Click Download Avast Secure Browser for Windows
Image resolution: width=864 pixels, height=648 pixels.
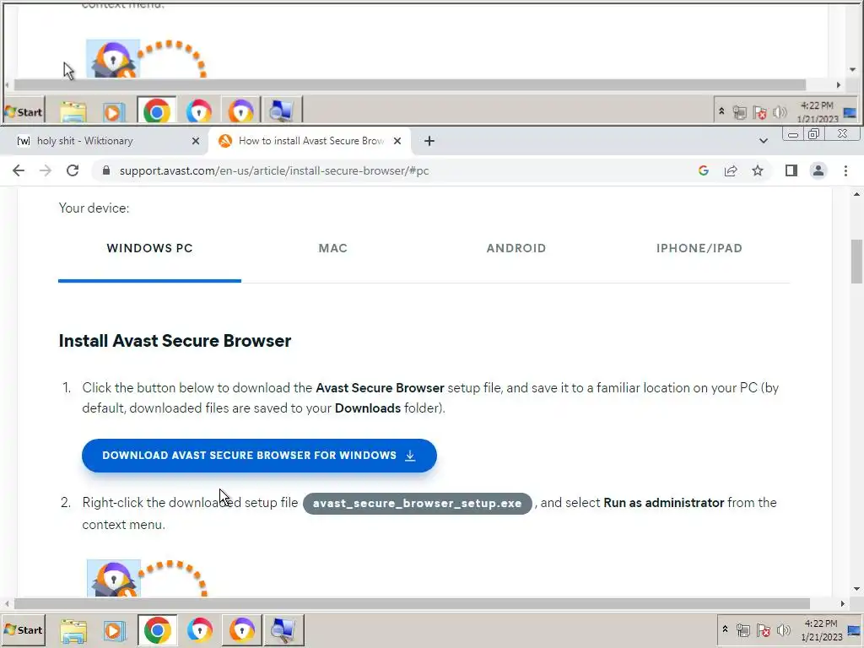point(259,456)
